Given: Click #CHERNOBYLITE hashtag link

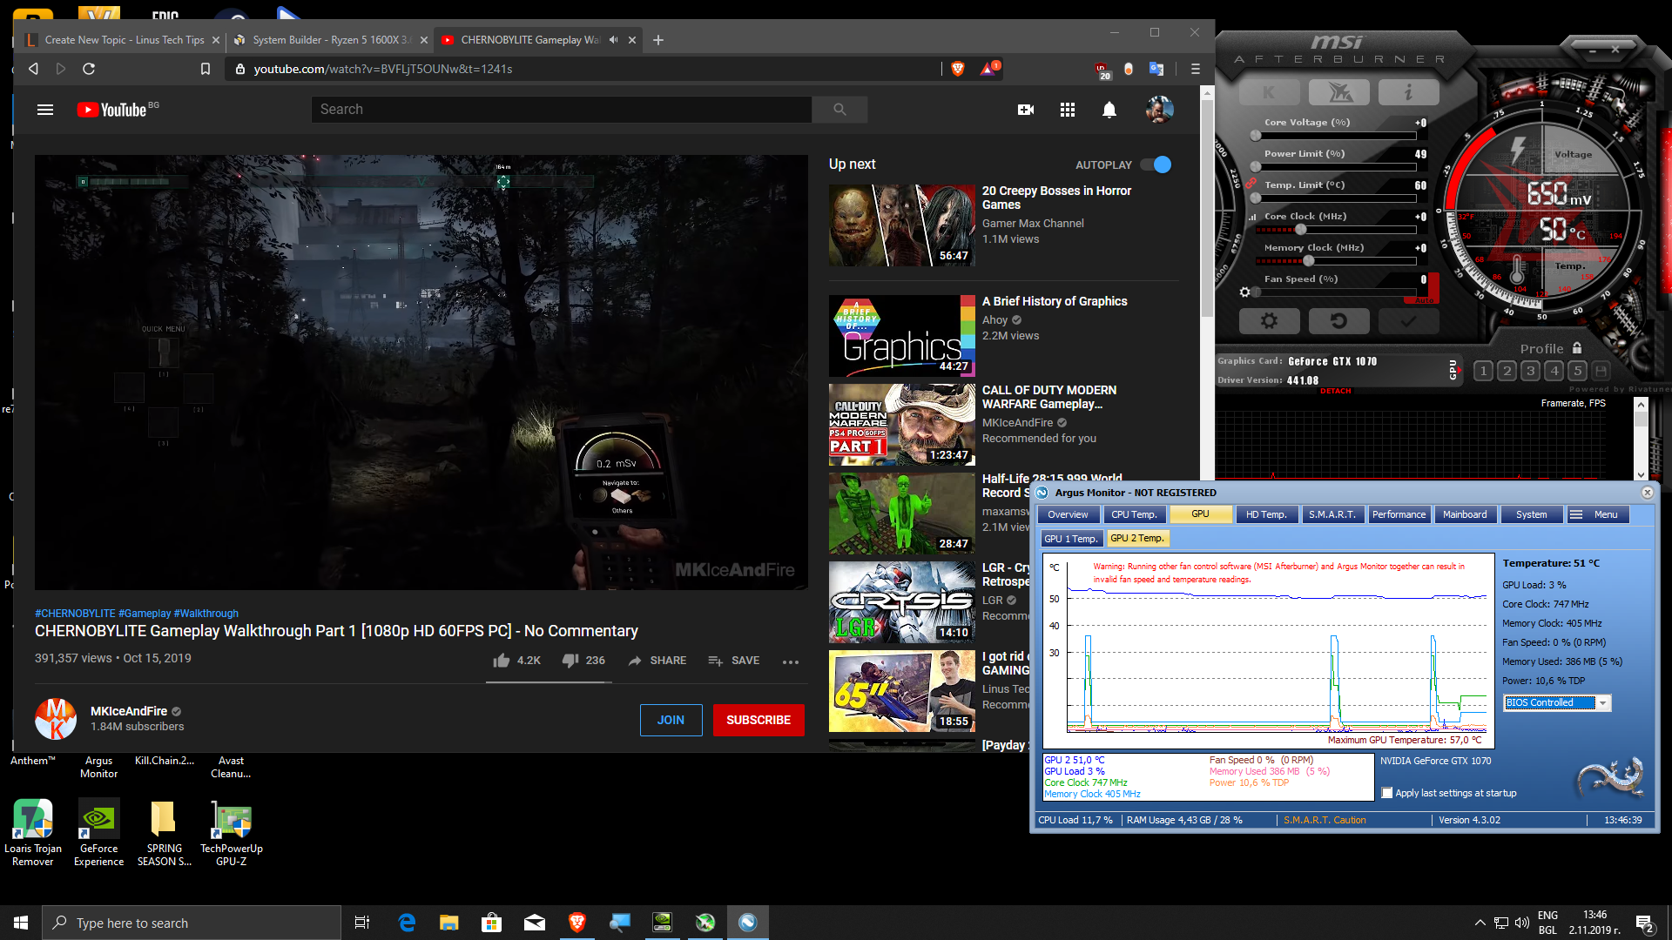Looking at the screenshot, I should [75, 614].
